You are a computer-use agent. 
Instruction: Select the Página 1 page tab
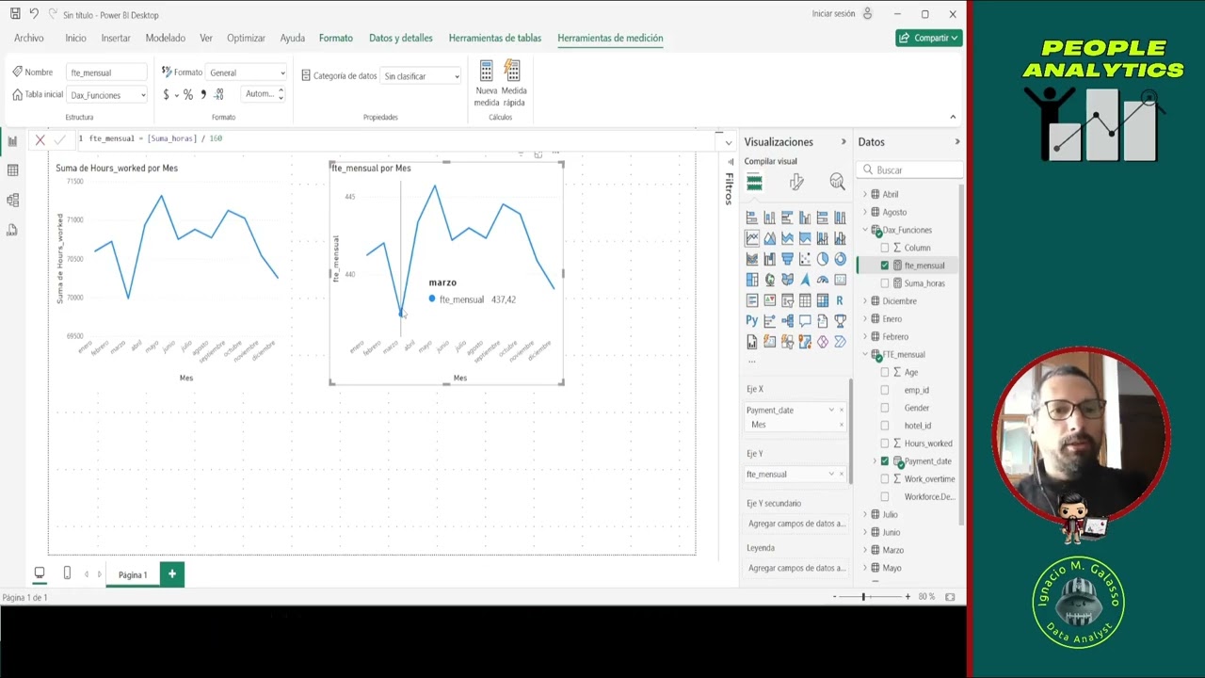pos(133,574)
